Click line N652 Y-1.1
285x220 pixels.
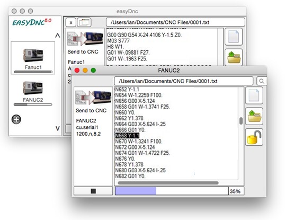click(127, 89)
